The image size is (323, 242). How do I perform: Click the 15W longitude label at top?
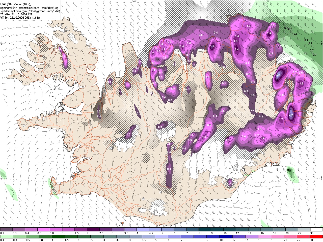click(267, 1)
